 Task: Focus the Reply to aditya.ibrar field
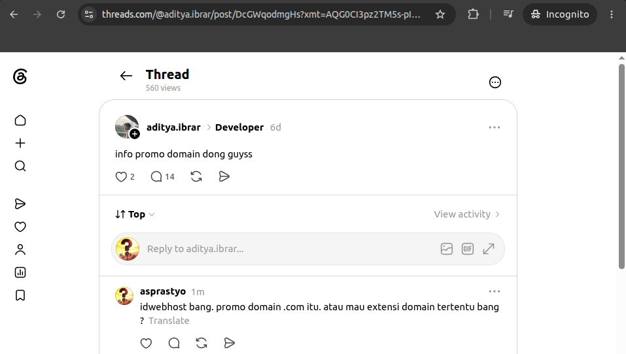(292, 249)
